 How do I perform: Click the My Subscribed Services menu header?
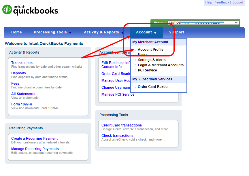[152, 79]
